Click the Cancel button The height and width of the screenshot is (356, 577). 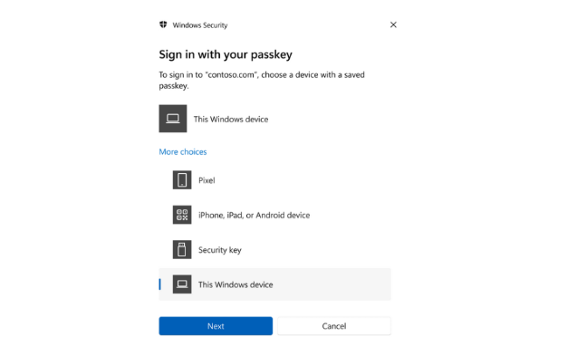334,326
